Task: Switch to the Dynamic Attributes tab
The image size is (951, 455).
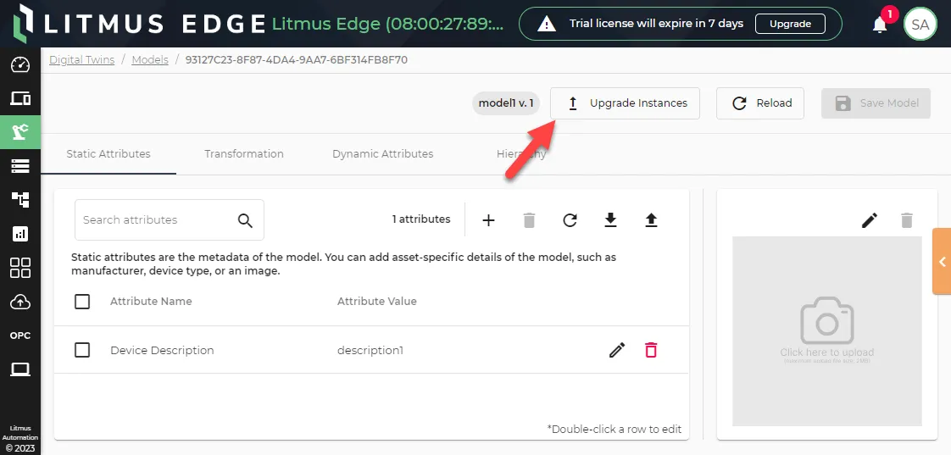Action: tap(383, 154)
